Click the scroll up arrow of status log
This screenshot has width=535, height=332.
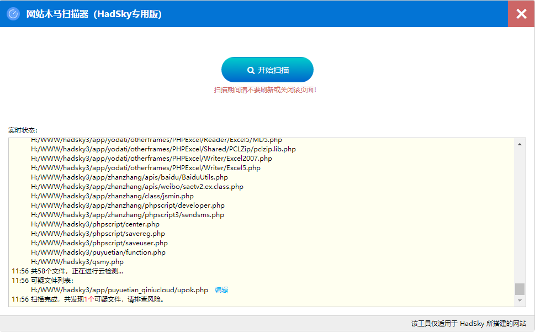[520, 144]
